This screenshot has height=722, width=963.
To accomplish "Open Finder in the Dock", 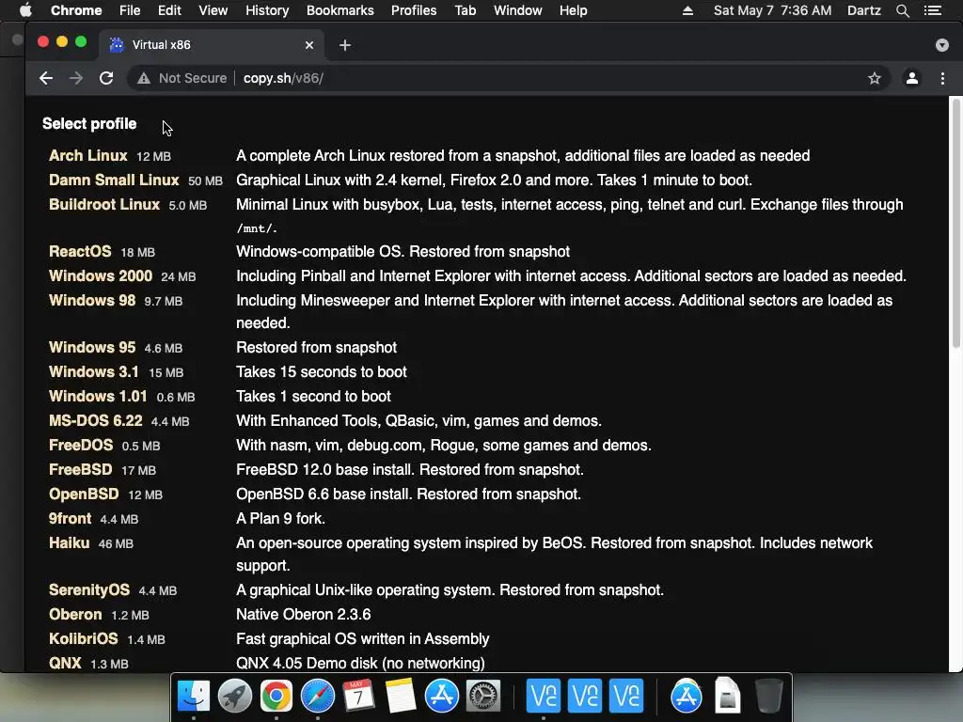I will (194, 697).
